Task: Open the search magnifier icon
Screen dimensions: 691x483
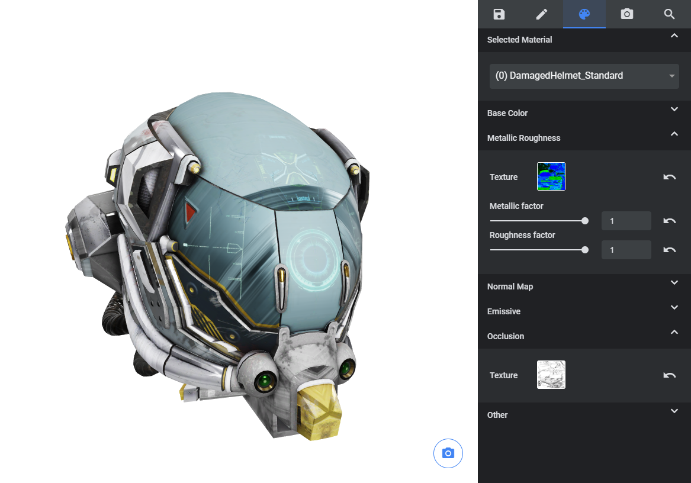Action: click(x=669, y=14)
